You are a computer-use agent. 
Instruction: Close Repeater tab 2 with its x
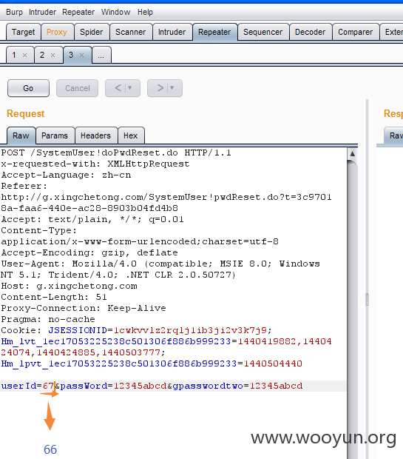(53, 55)
